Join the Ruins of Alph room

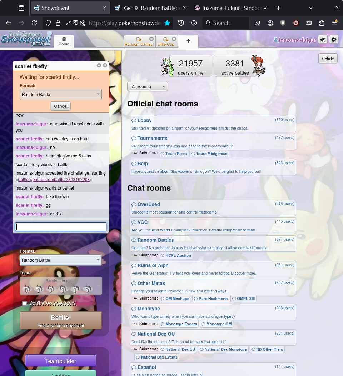213,269
